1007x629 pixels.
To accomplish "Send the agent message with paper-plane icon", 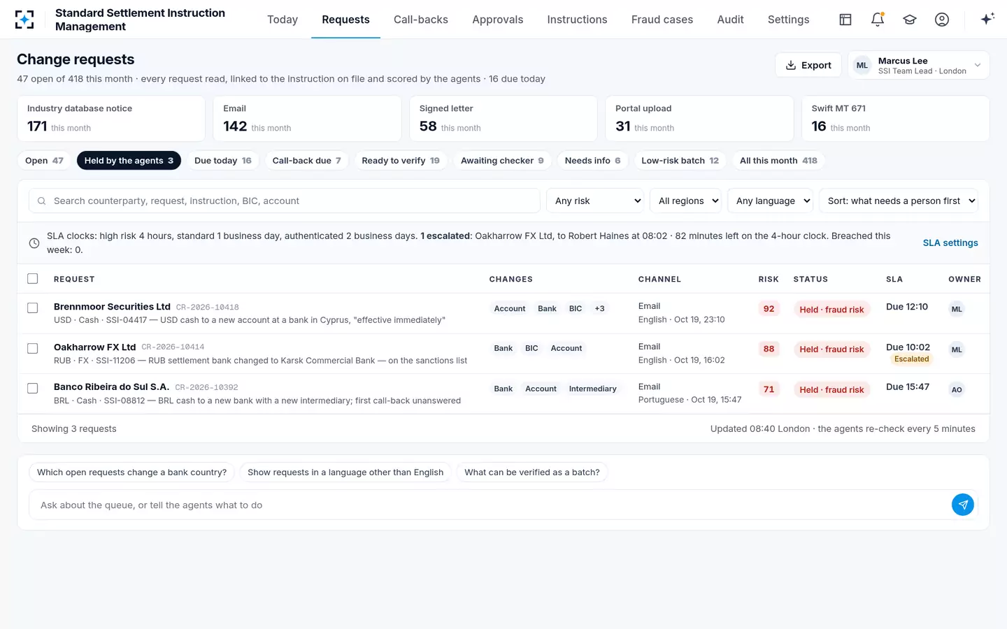I will [x=963, y=505].
